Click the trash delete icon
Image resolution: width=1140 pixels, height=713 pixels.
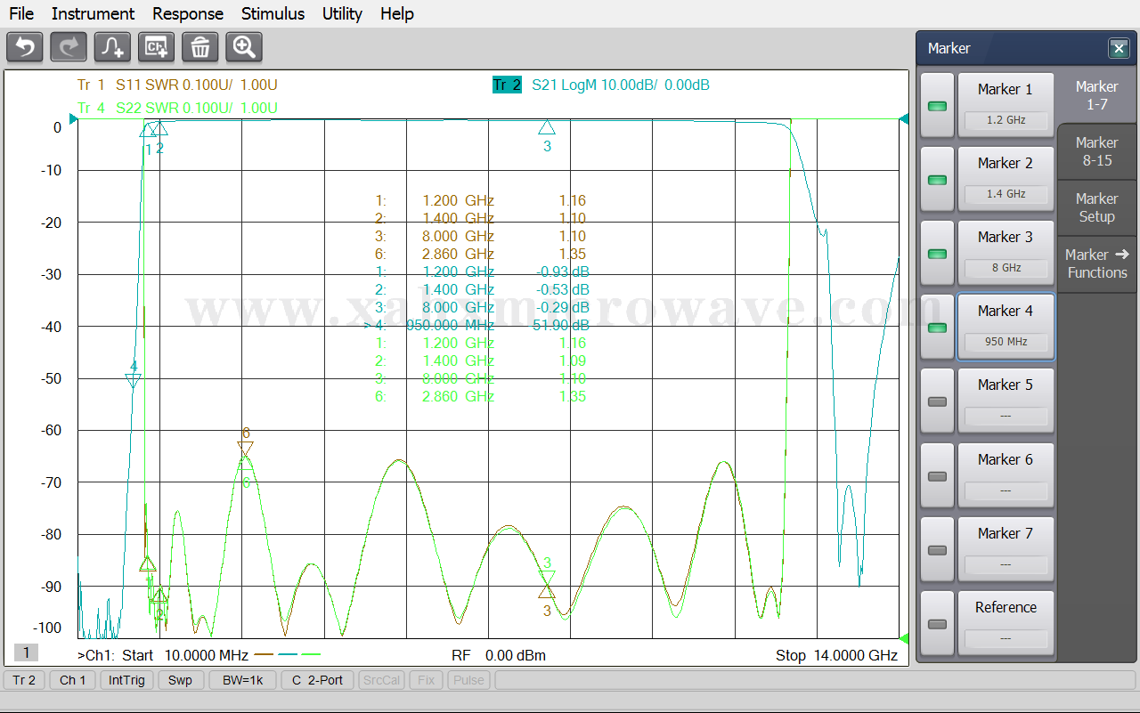click(x=199, y=46)
